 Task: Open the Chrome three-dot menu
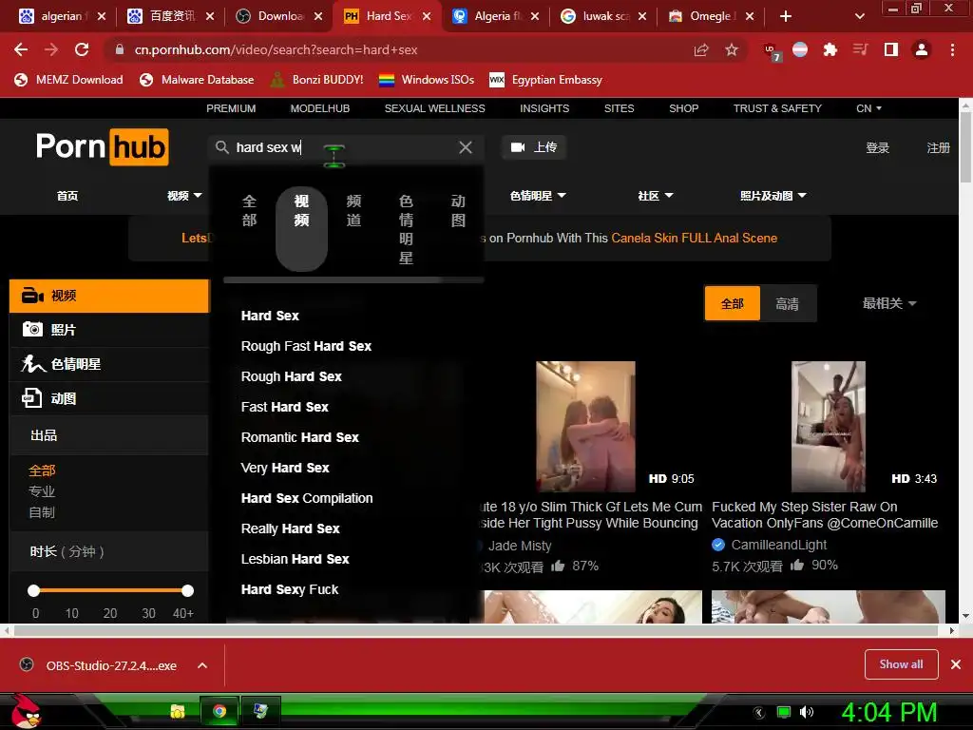(x=952, y=49)
